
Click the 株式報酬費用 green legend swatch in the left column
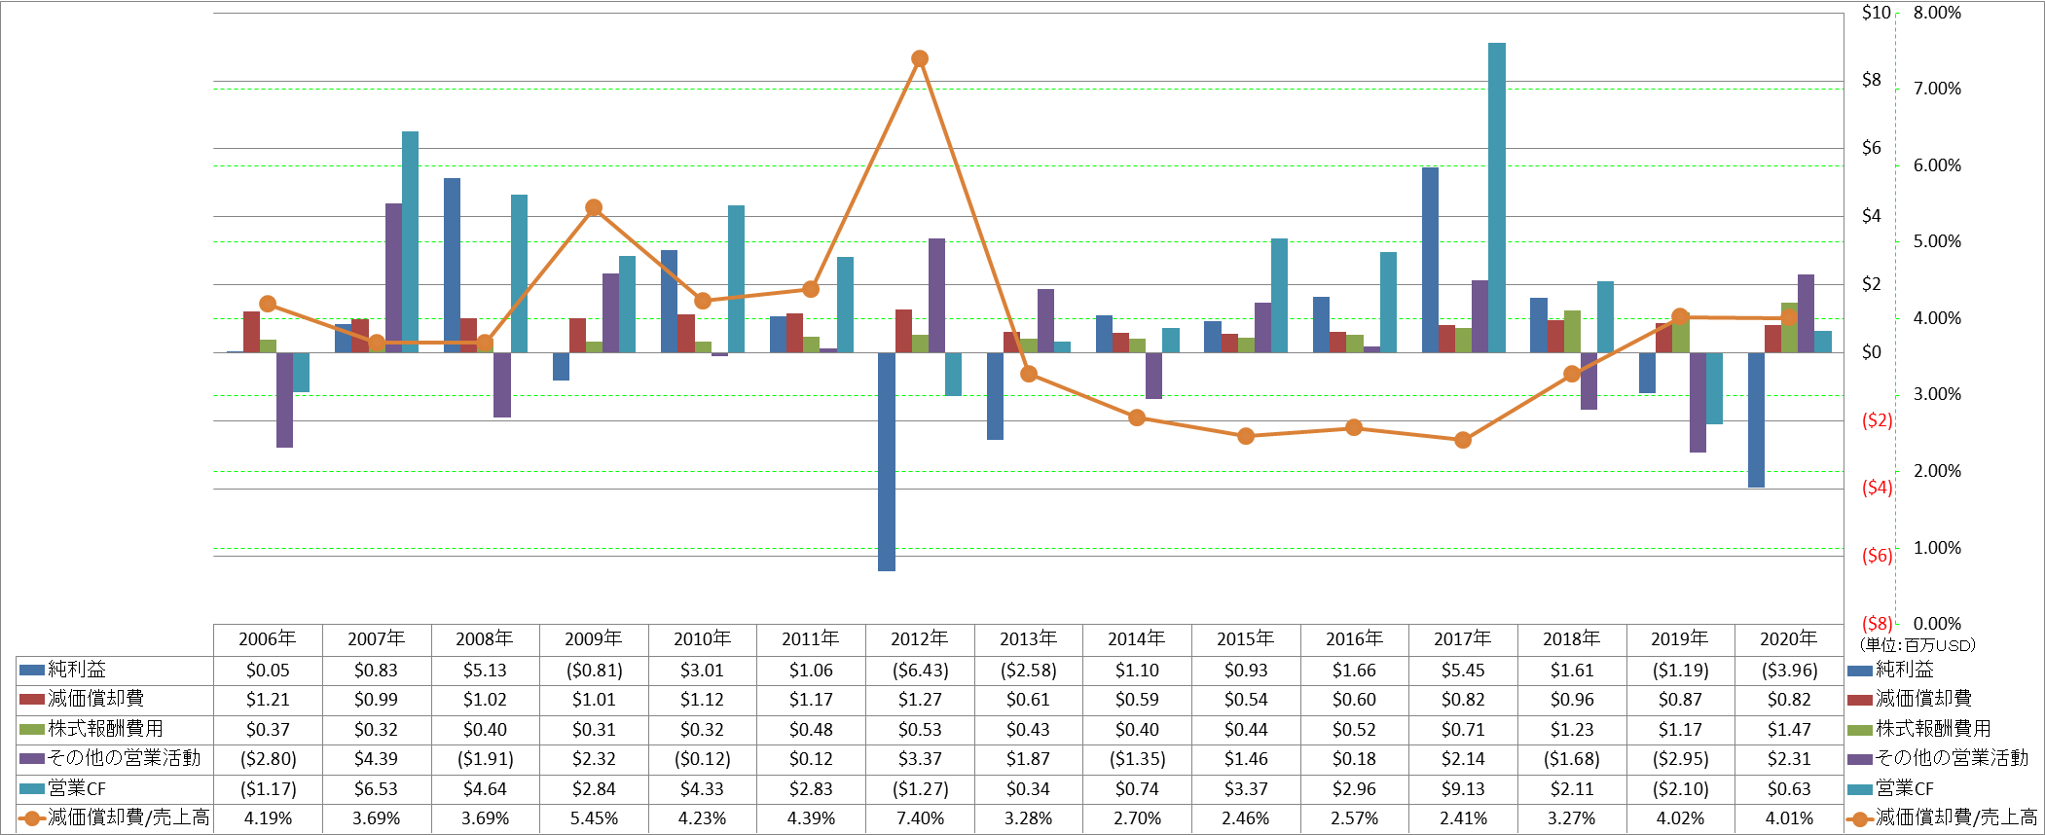(32, 729)
